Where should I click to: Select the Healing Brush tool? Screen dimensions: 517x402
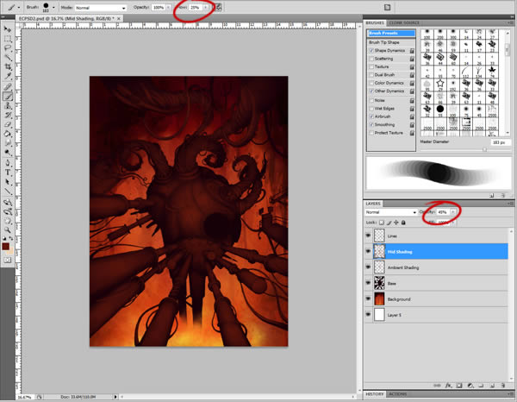[x=7, y=87]
